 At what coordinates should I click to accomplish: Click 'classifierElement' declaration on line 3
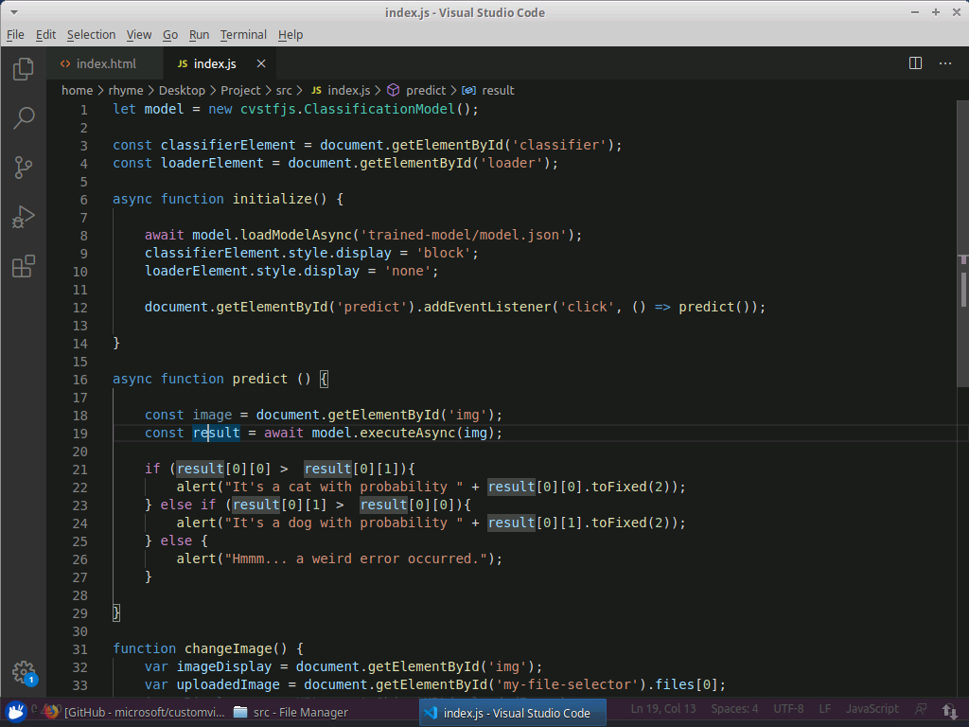pos(228,145)
